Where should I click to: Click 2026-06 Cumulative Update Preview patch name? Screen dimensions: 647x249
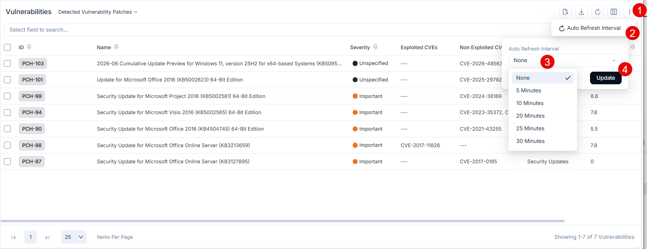pos(219,64)
